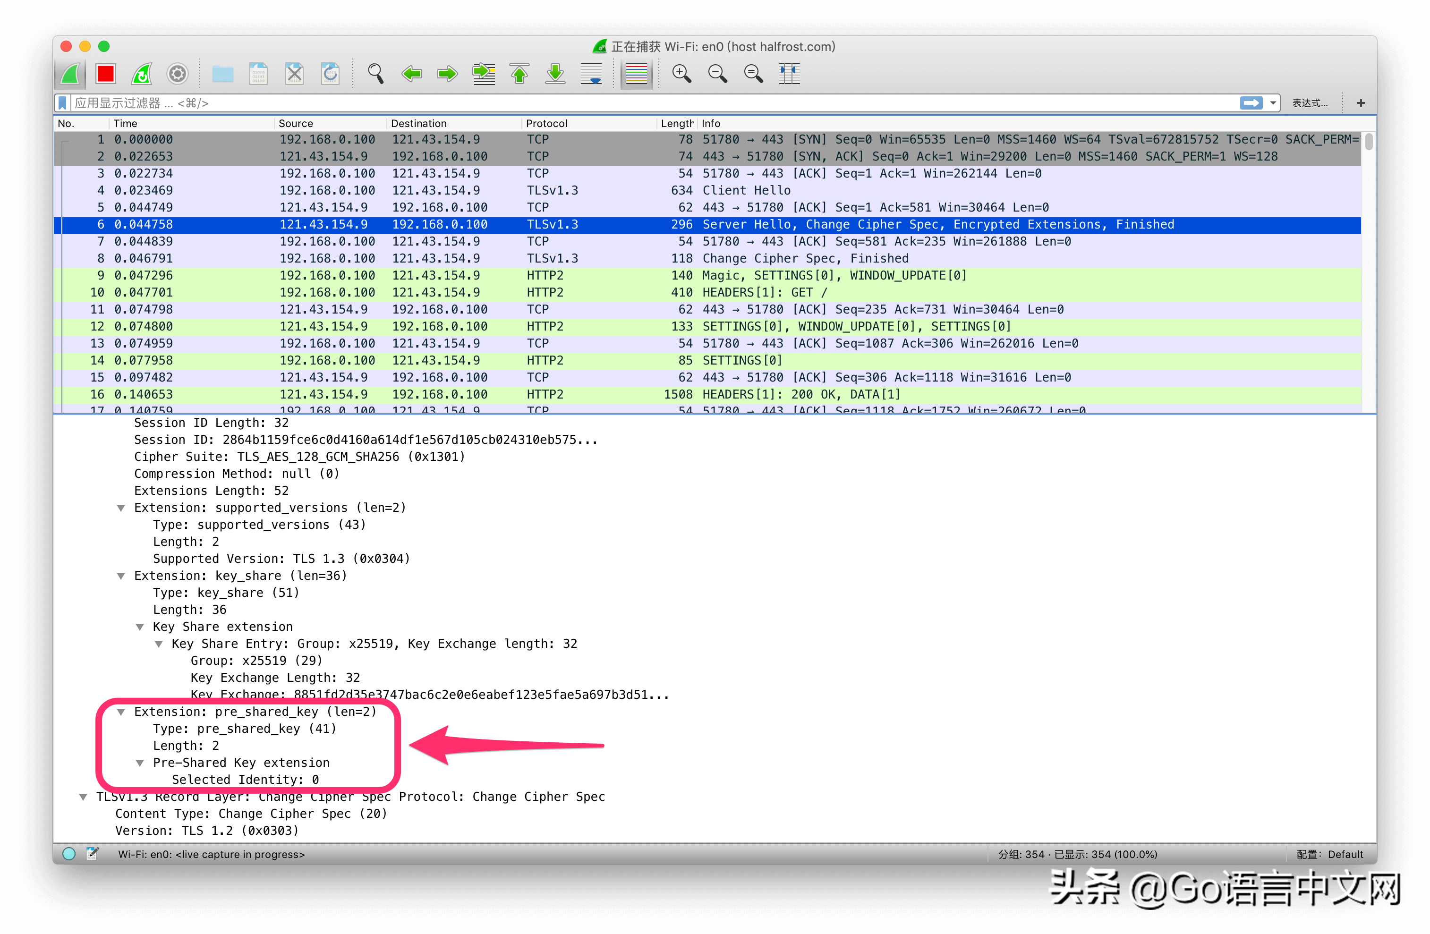Add a filter button with plus

click(x=1361, y=103)
